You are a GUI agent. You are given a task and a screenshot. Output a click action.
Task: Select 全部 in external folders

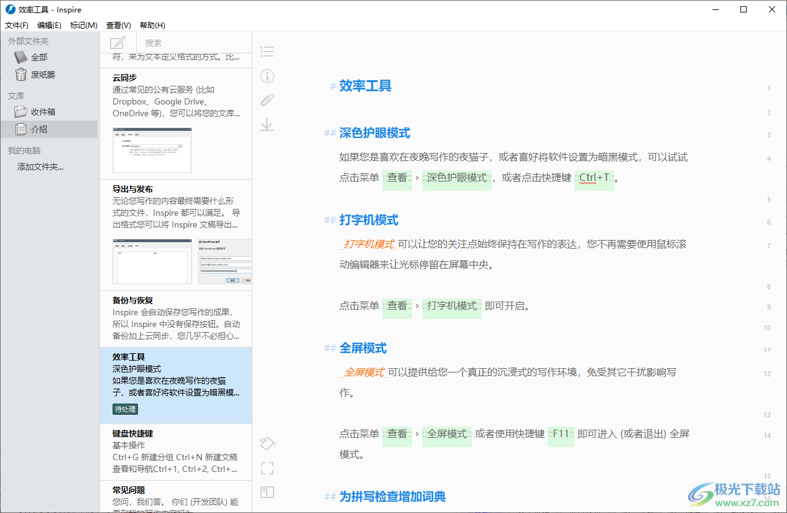[39, 57]
